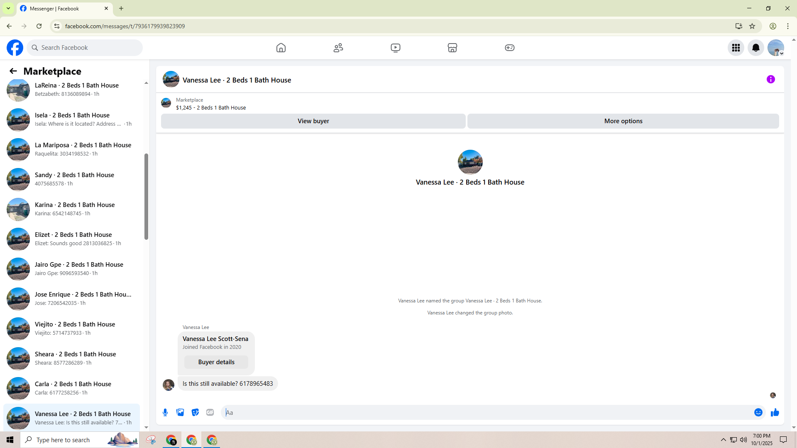Close the Messenger | Facebook tab
The image size is (797, 448).
point(106,8)
